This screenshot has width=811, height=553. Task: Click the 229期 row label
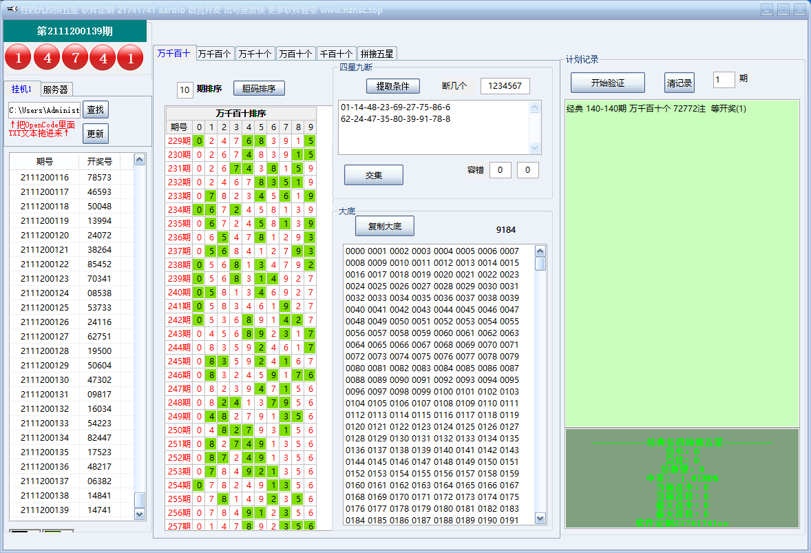[179, 140]
